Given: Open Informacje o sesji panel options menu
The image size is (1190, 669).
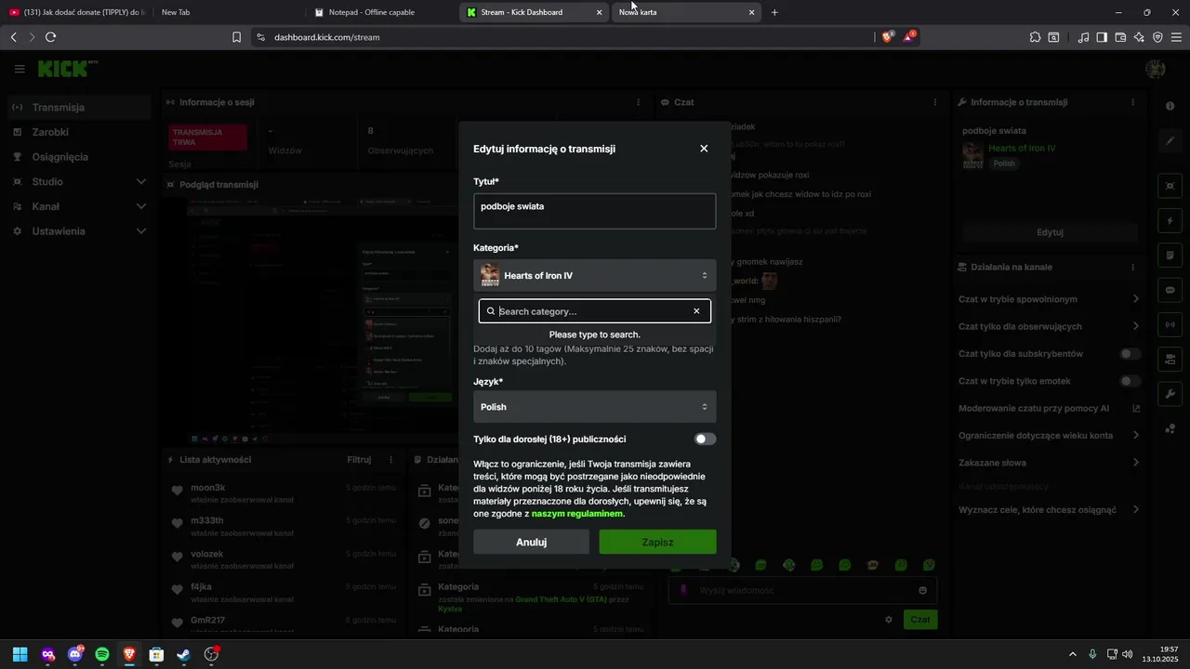Looking at the screenshot, I should (x=638, y=102).
